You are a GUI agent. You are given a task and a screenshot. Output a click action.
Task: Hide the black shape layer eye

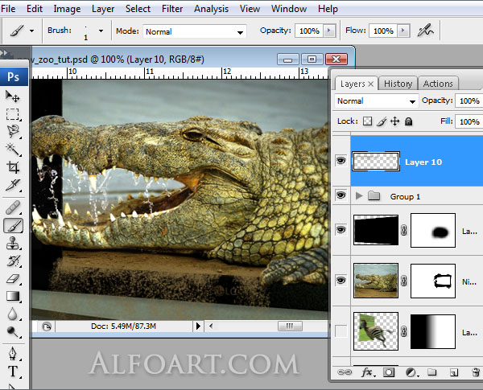pos(341,230)
